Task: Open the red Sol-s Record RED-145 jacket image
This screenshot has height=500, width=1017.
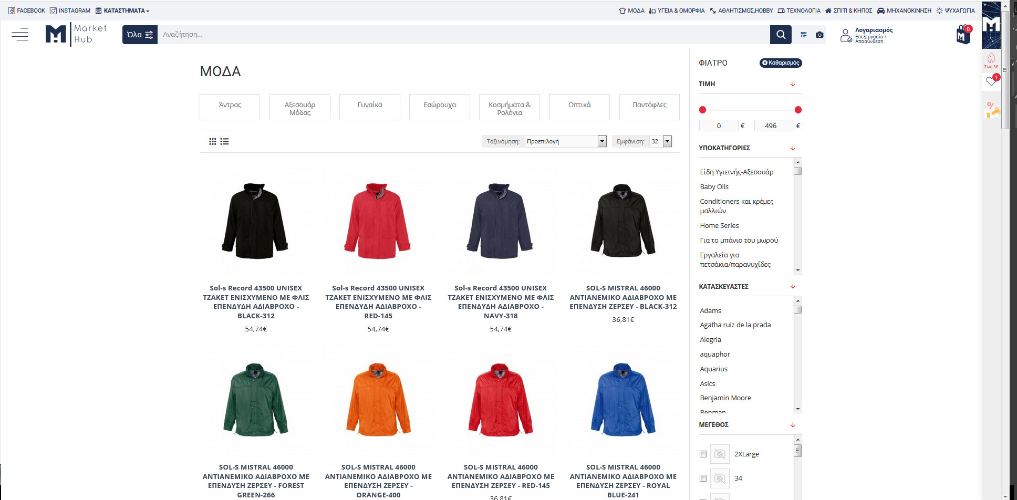Action: coord(378,221)
